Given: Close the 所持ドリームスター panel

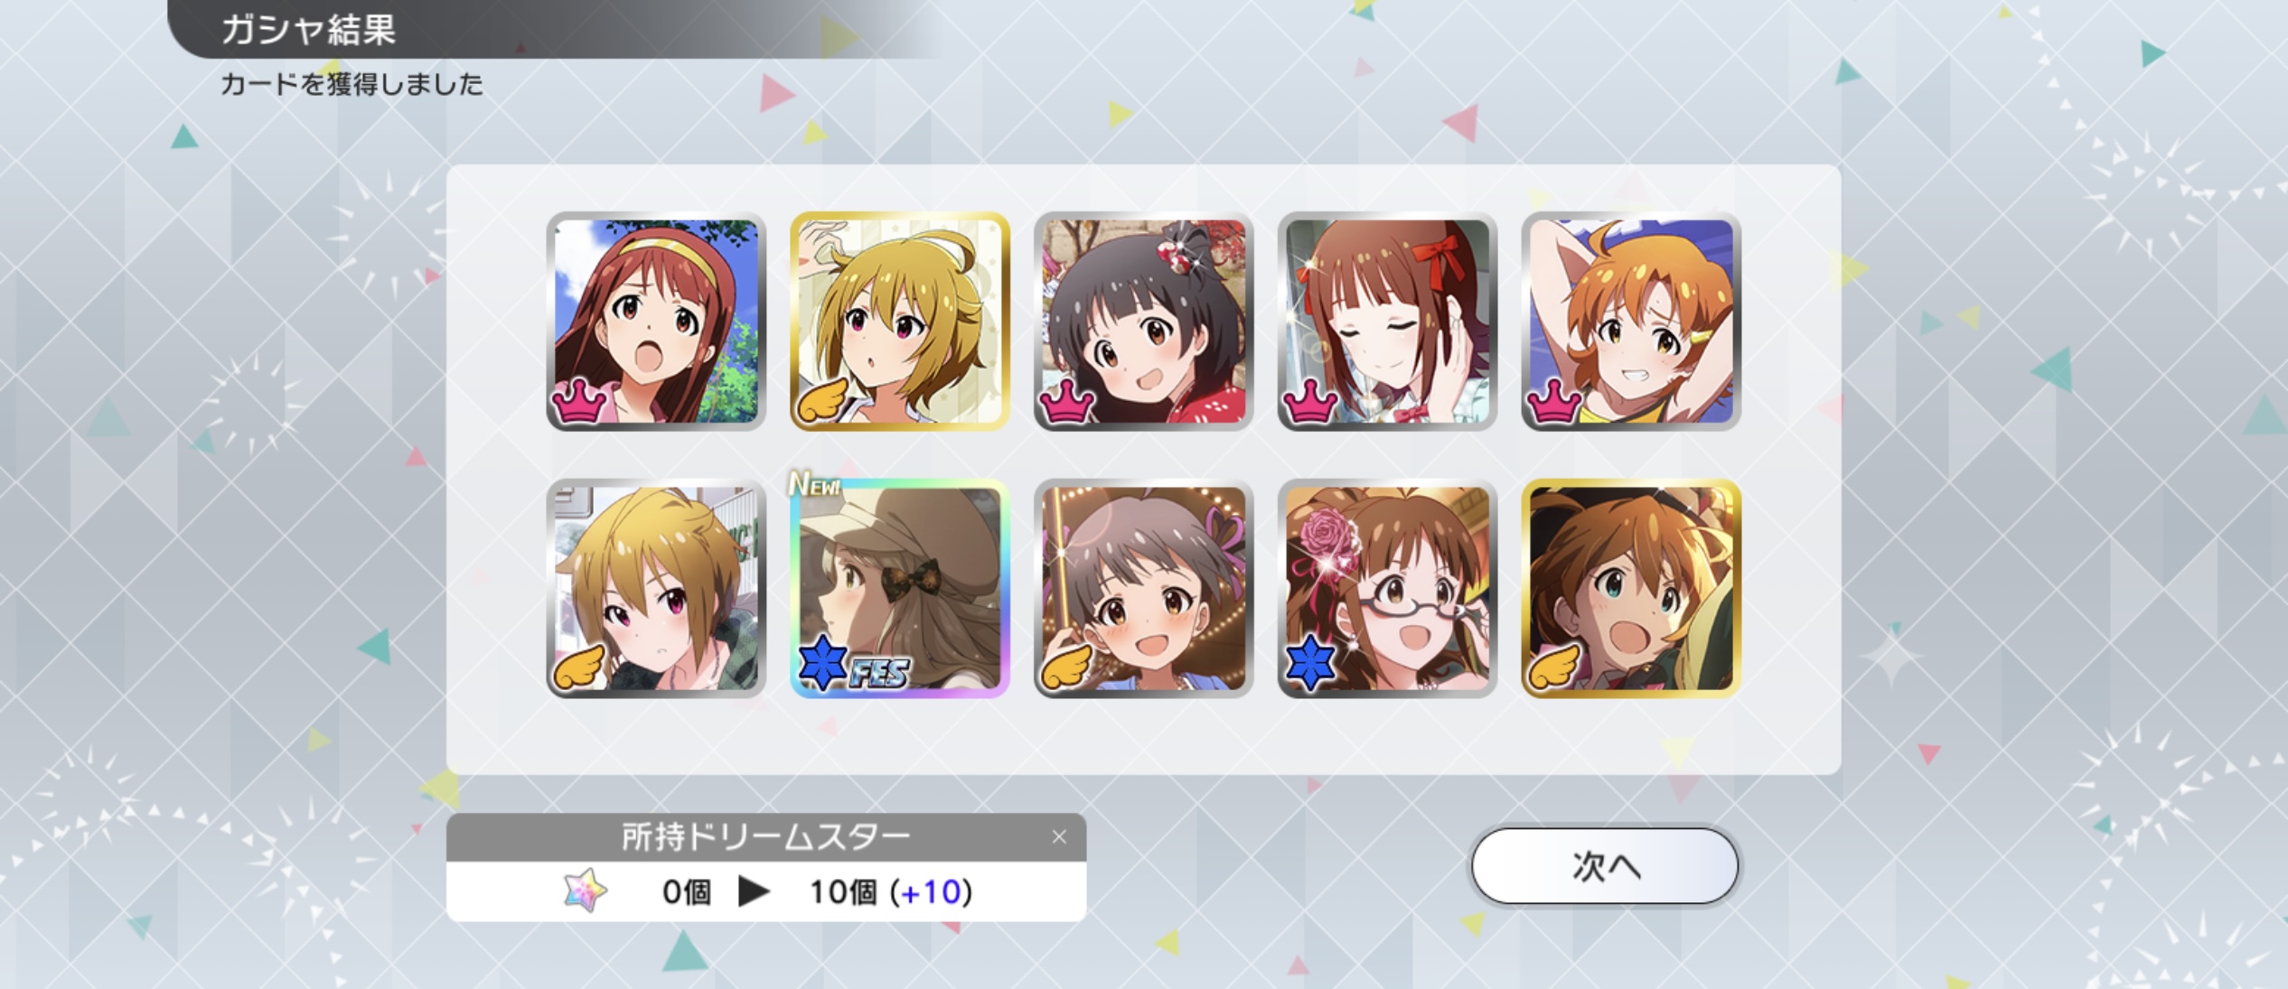Looking at the screenshot, I should point(1059,837).
